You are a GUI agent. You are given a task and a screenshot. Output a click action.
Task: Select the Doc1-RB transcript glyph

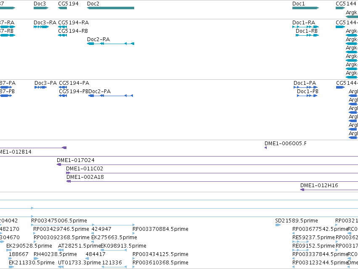coord(307,35)
